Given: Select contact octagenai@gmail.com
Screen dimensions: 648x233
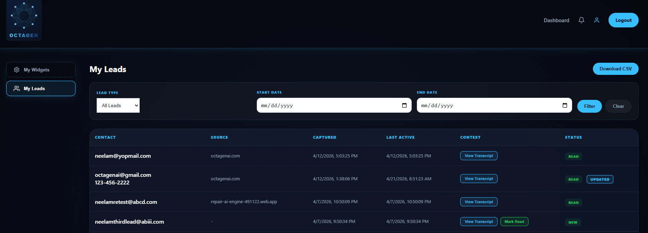Looking at the screenshot, I should click(x=123, y=175).
